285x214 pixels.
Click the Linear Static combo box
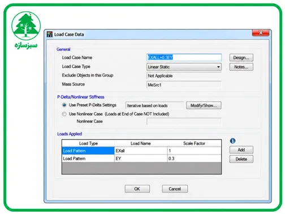click(184, 67)
